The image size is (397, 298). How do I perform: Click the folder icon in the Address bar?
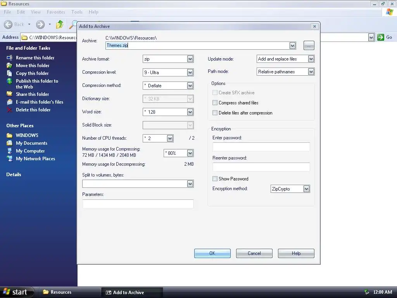click(x=24, y=38)
